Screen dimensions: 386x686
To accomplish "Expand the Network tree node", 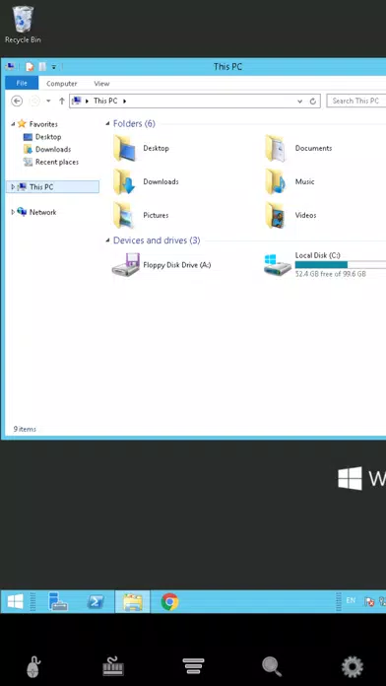I will click(13, 212).
